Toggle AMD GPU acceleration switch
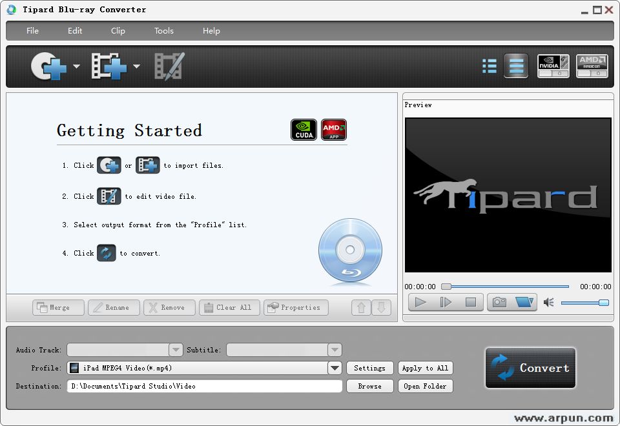 pyautogui.click(x=592, y=66)
